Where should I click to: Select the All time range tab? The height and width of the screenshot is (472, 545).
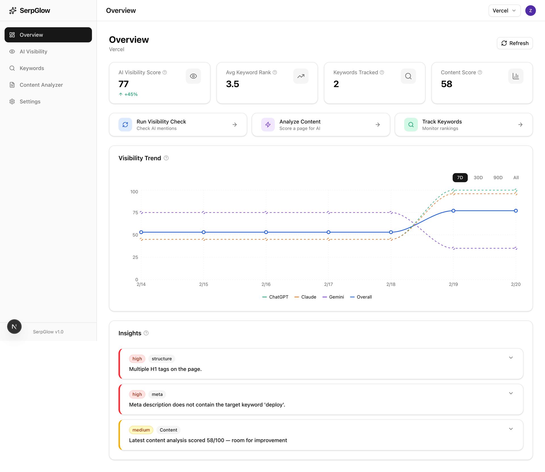point(516,177)
